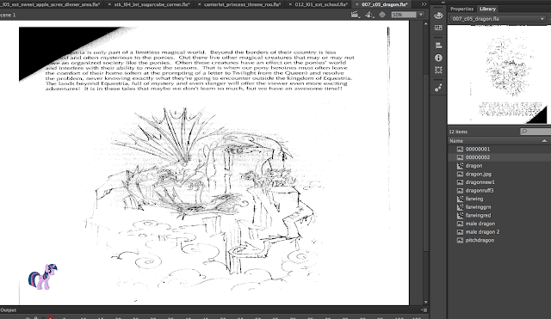Screen dimensions: 551x319
Task: Switch to 012_301_ext_school.fla tab
Action: (x=321, y=4)
